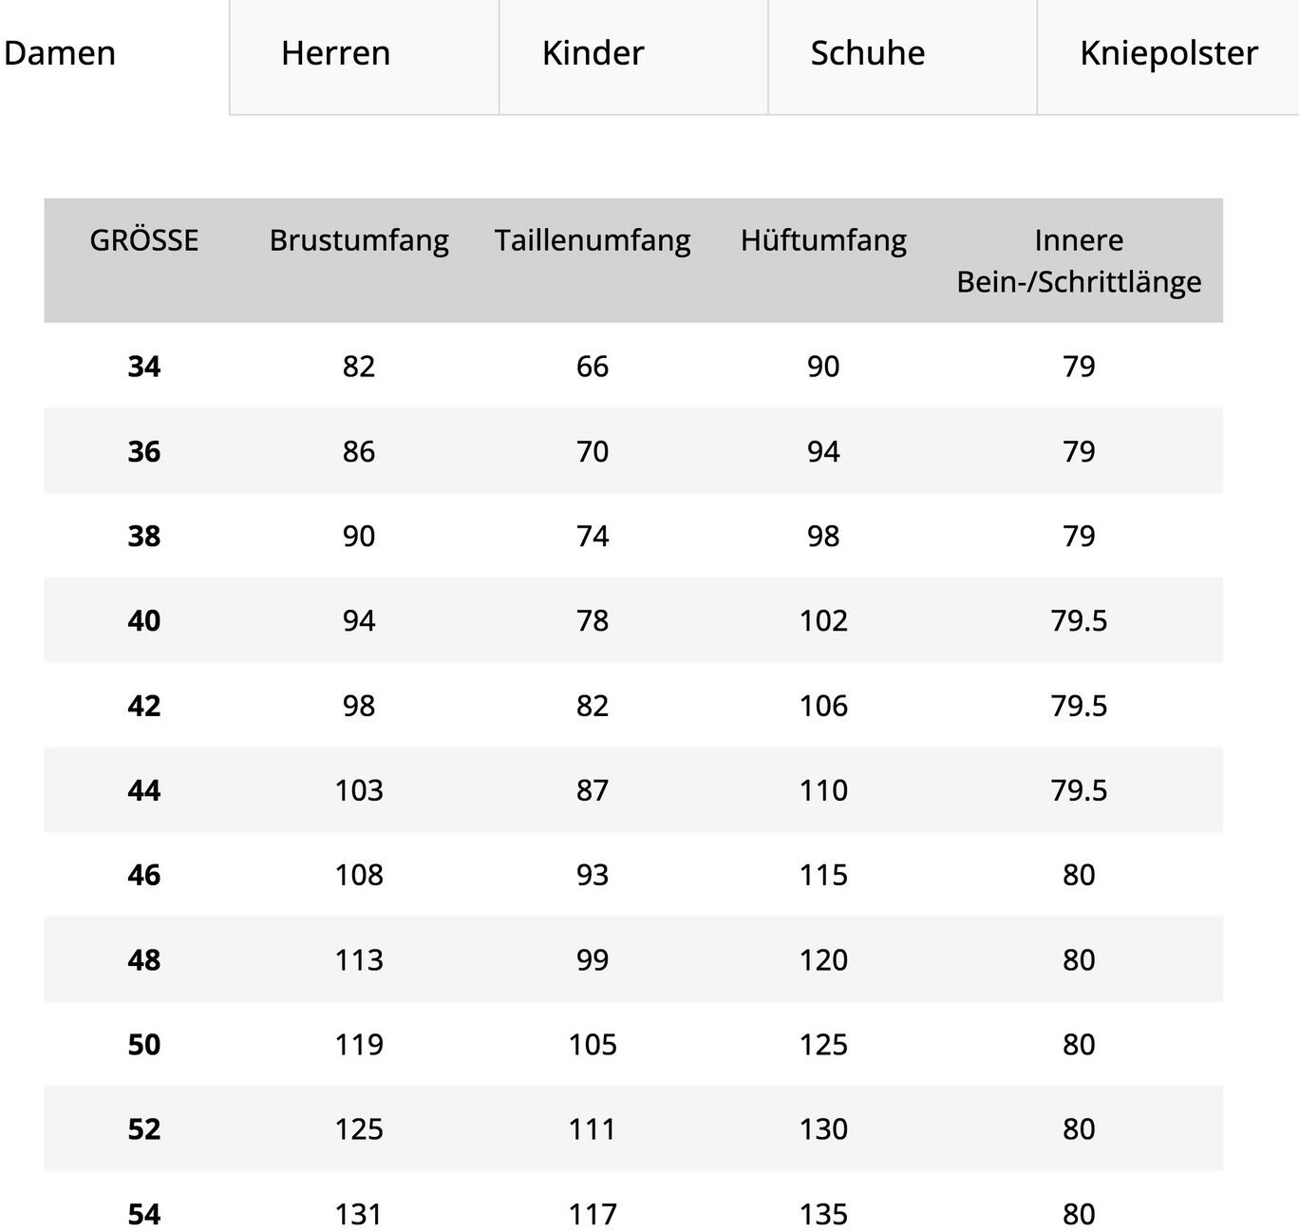Click the Innere Bein-/Schrittlänge header

point(1079,261)
